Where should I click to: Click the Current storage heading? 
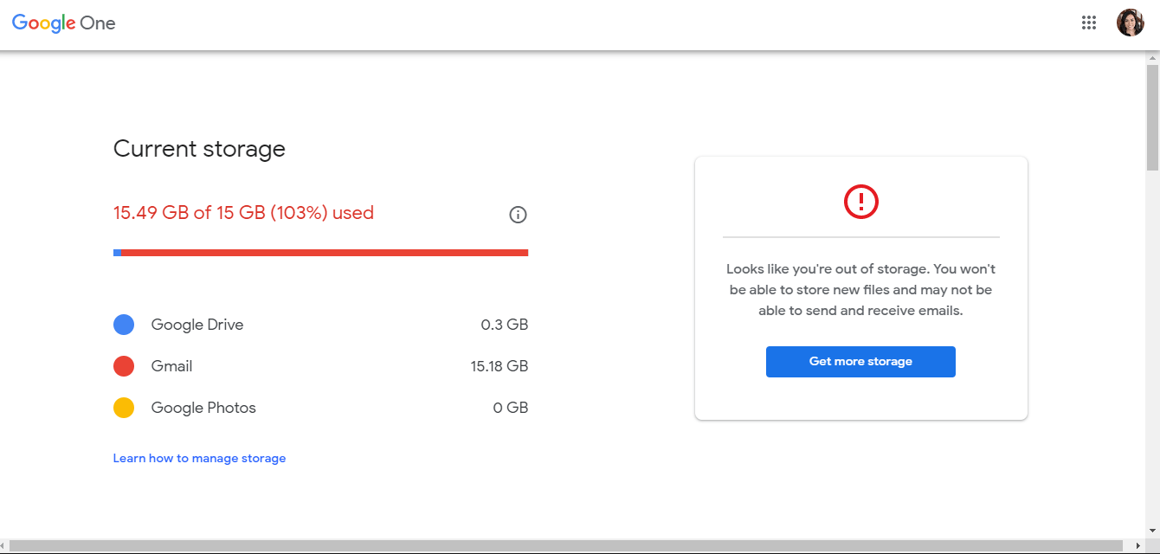pyautogui.click(x=199, y=149)
